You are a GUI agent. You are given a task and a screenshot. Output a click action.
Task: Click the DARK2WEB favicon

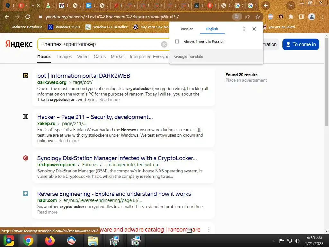(x=26, y=75)
